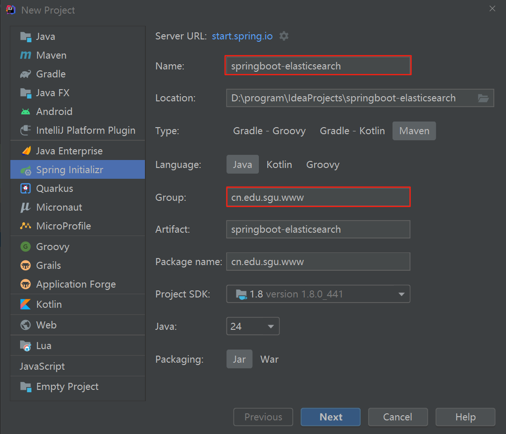This screenshot has width=506, height=434.
Task: Open the start.spring.io link
Action: click(242, 36)
